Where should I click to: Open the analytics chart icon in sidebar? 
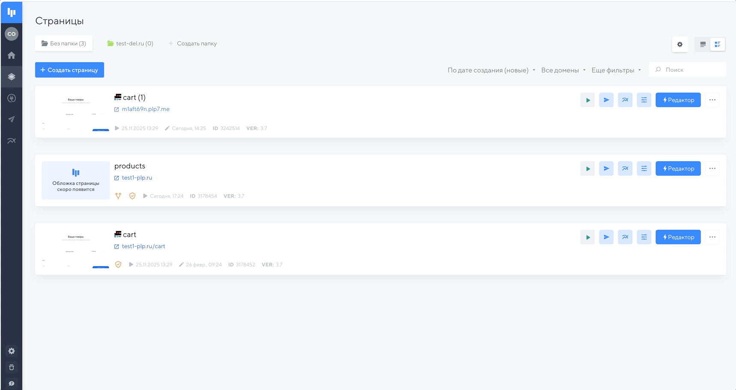click(12, 141)
